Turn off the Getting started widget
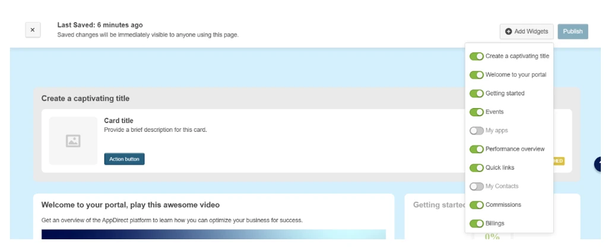The width and height of the screenshot is (608, 247). click(476, 94)
